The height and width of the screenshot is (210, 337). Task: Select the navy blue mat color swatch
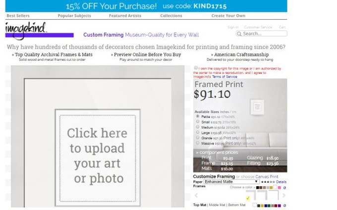(x=266, y=206)
